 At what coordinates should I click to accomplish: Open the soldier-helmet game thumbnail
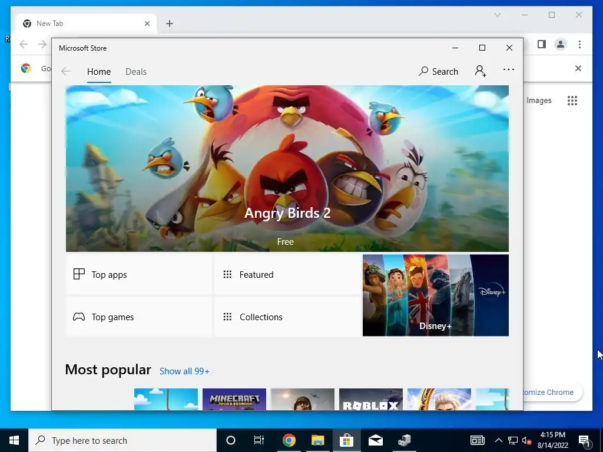tap(302, 400)
